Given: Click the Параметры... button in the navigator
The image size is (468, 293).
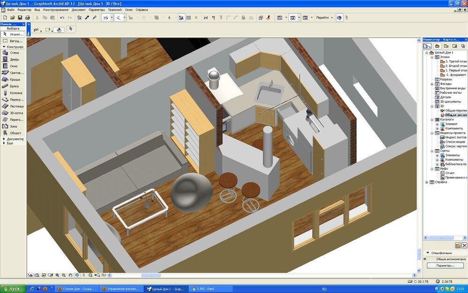Looking at the screenshot, I should tap(445, 265).
